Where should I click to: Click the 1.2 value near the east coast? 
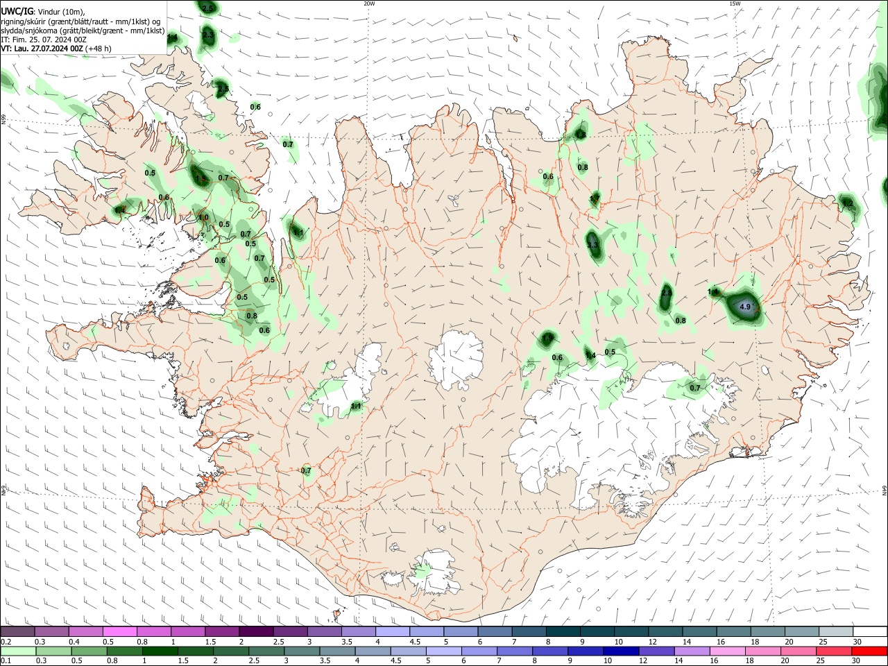click(x=847, y=203)
